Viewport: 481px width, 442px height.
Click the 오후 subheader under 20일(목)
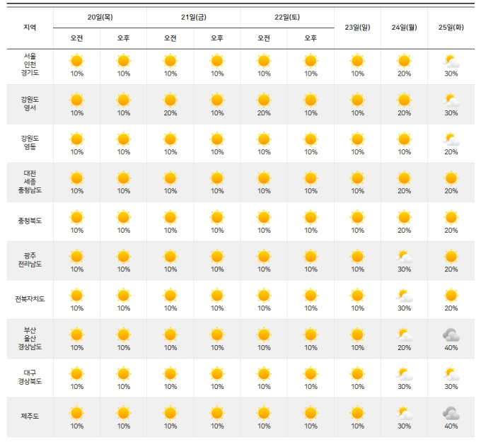pos(123,38)
